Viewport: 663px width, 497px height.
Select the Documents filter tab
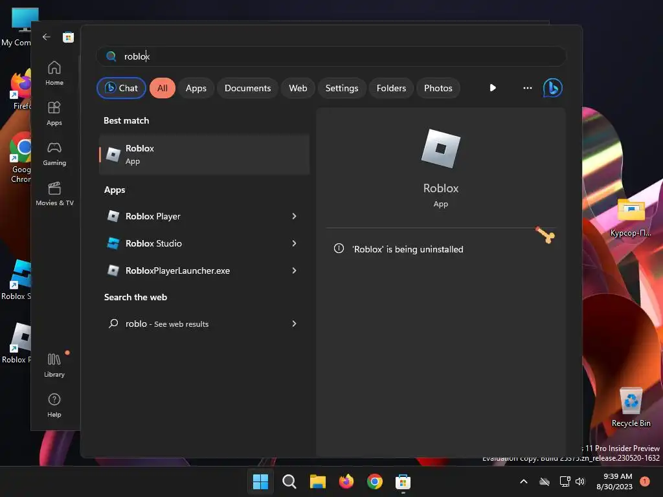(248, 88)
